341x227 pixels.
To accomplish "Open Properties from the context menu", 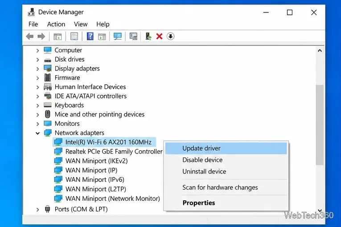I will click(x=226, y=203).
